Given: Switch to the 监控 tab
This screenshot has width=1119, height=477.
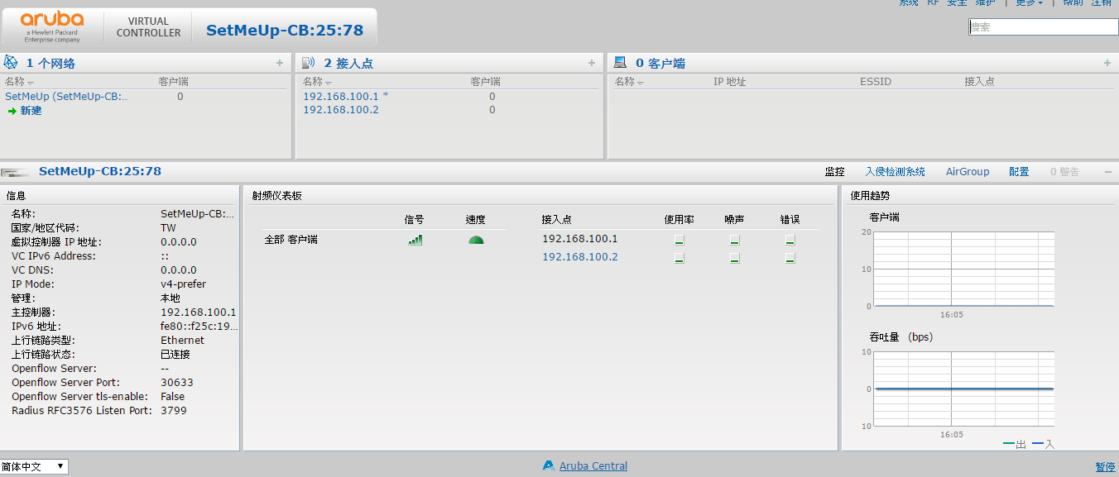Looking at the screenshot, I should point(834,171).
